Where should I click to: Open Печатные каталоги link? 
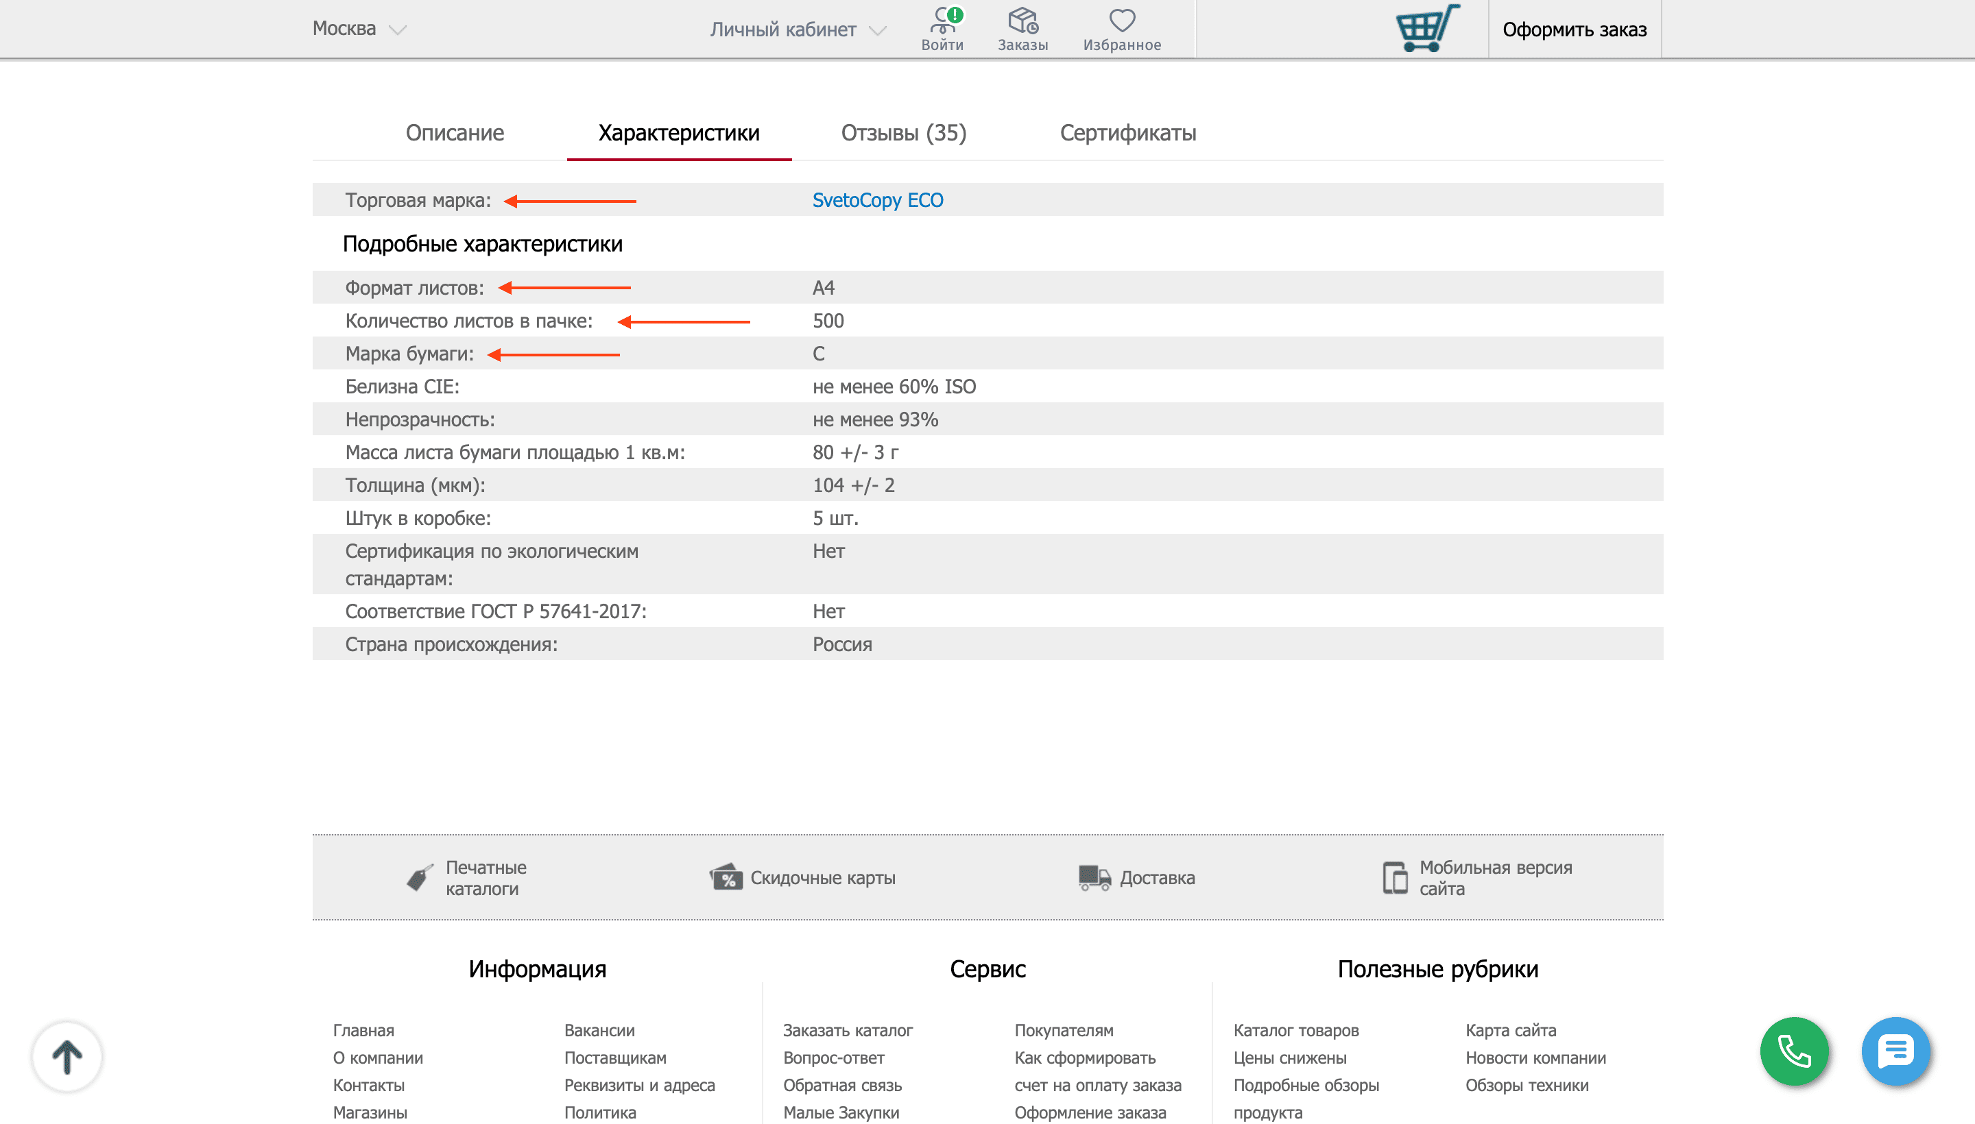[x=486, y=878]
